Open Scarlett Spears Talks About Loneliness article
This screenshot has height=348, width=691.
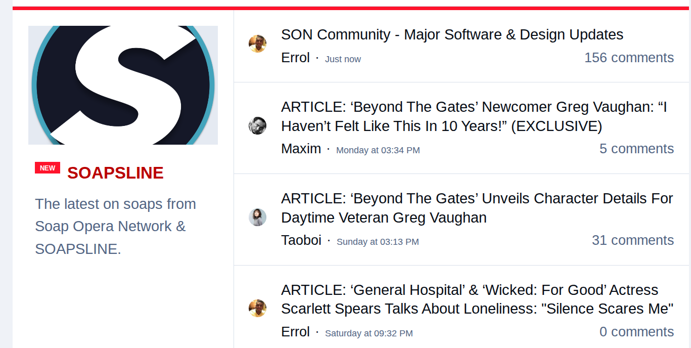[x=477, y=299]
